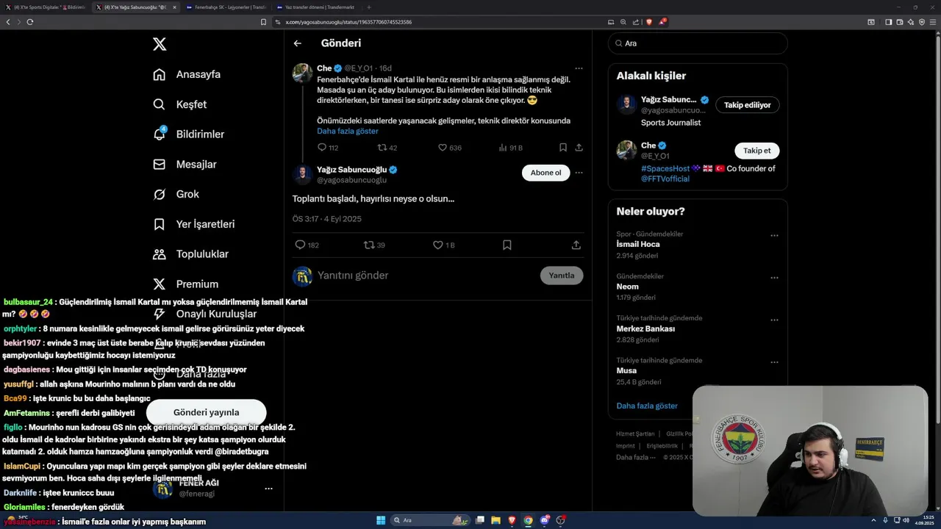Open Yağız Sabuncuoğlu's avatar on post
The image size is (941, 529).
(x=302, y=174)
